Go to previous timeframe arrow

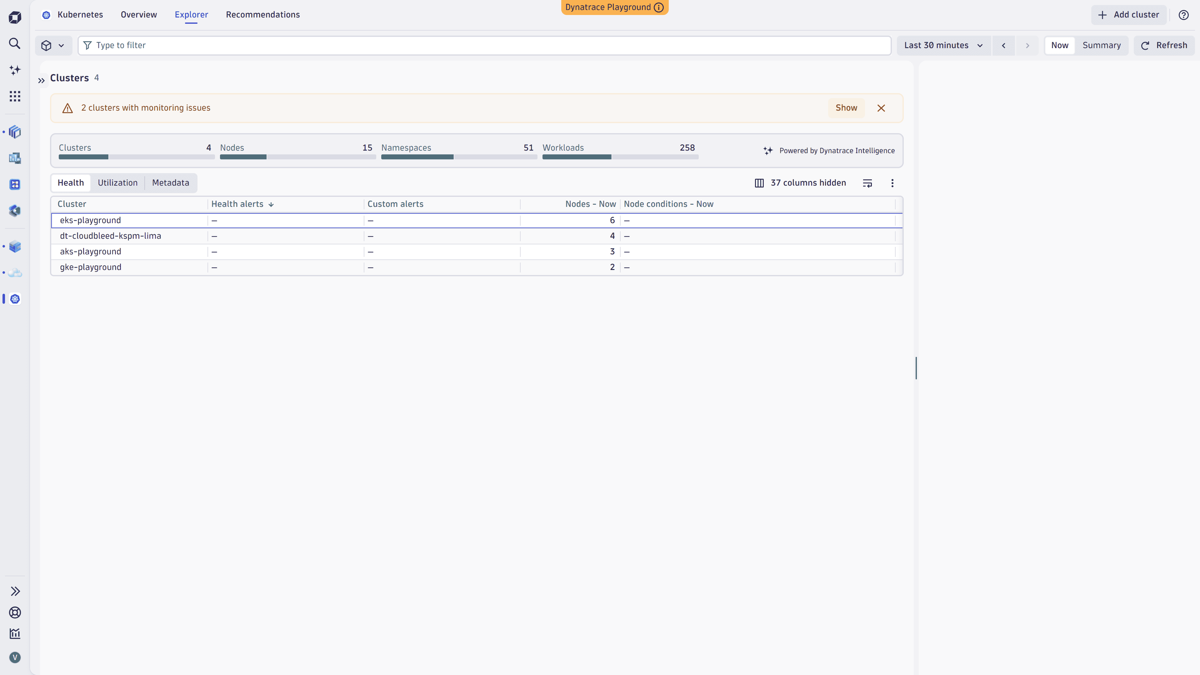[x=1004, y=46]
